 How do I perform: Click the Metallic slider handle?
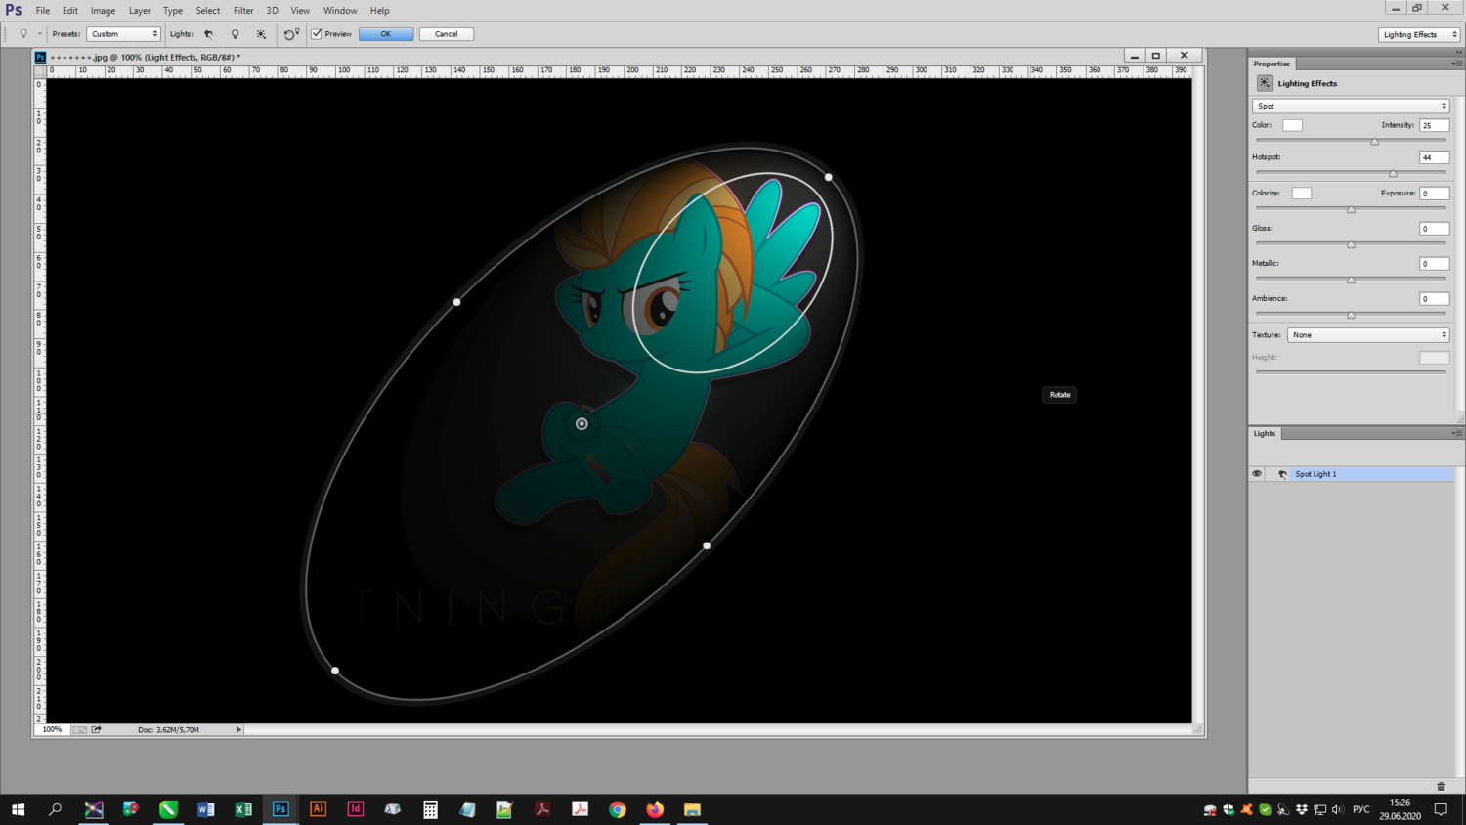[1351, 280]
